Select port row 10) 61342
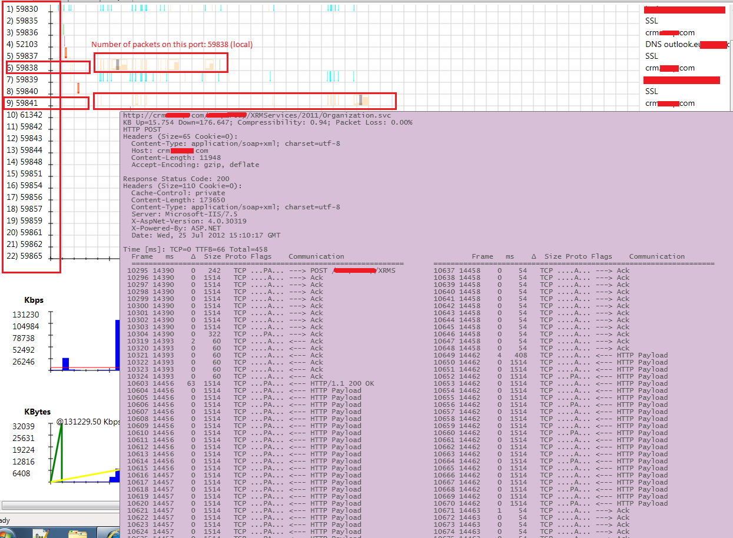This screenshot has height=538, width=733. click(25, 115)
